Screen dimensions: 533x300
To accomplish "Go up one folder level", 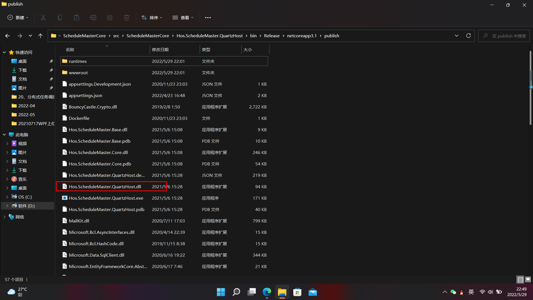I will click(40, 36).
